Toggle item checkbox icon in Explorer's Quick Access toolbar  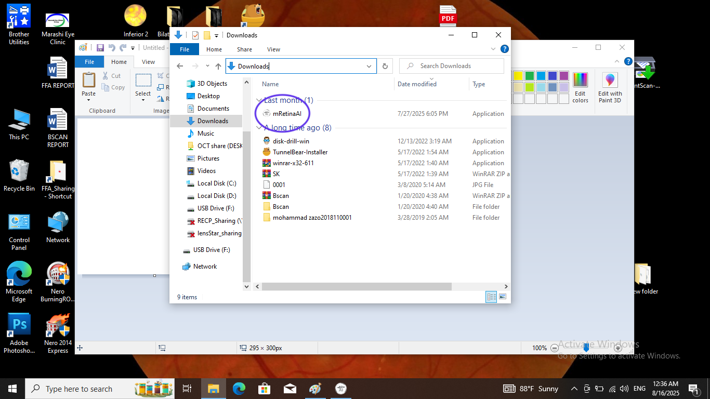[x=195, y=35]
